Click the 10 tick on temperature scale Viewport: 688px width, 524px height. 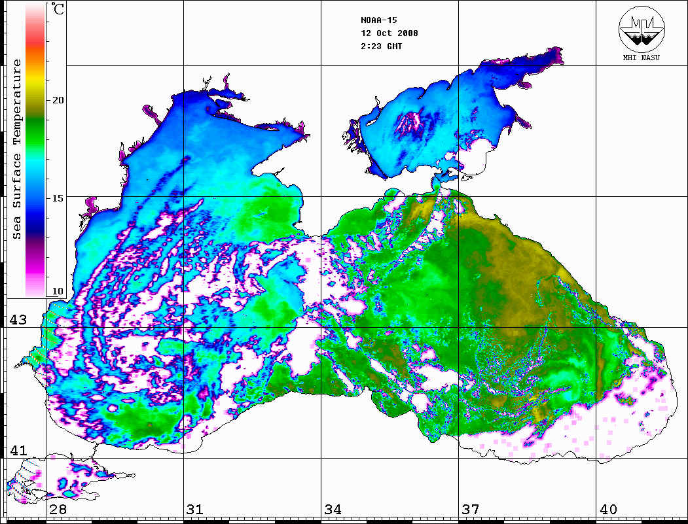(x=58, y=291)
